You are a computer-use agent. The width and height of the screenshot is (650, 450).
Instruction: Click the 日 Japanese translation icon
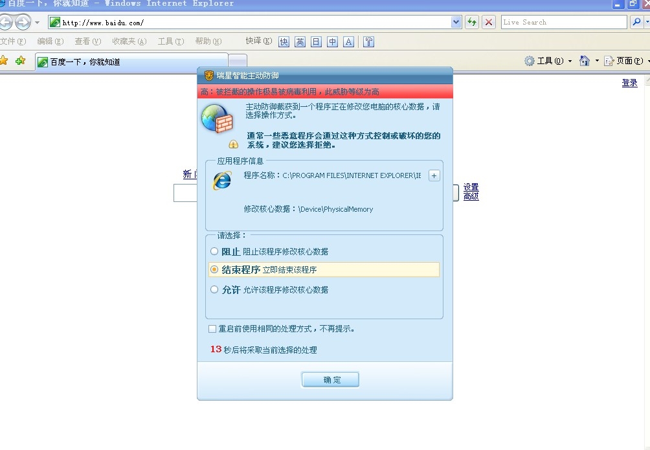tap(316, 42)
